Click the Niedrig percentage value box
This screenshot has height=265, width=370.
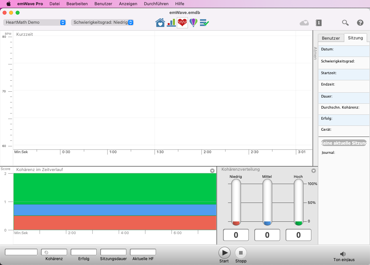click(236, 235)
